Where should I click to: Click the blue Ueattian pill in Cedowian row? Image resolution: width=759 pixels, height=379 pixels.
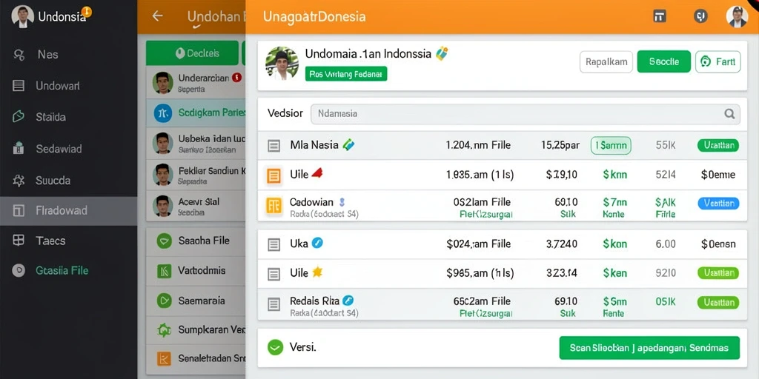tap(718, 204)
